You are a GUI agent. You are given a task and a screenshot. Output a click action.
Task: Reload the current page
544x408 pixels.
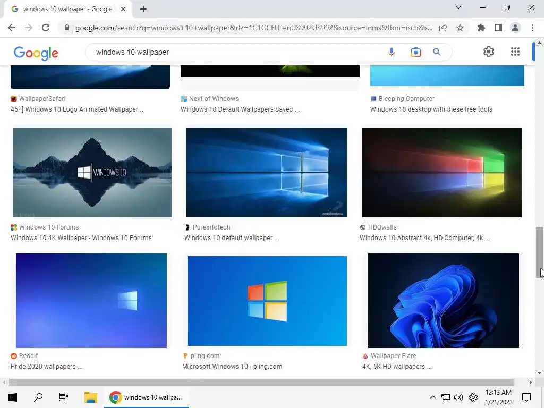click(46, 28)
